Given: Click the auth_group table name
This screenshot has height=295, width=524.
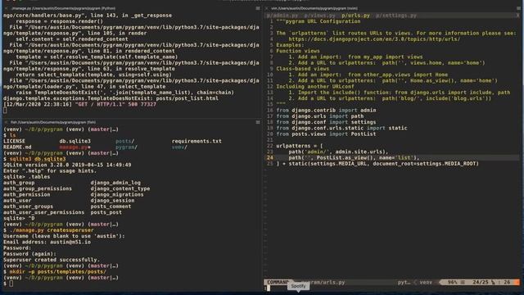Looking at the screenshot, I should [19, 183].
